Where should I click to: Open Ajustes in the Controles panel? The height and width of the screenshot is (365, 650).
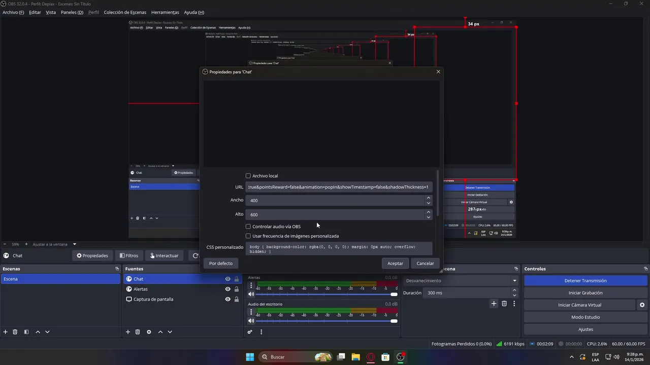pyautogui.click(x=586, y=329)
